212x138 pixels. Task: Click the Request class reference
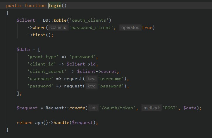point(55,108)
